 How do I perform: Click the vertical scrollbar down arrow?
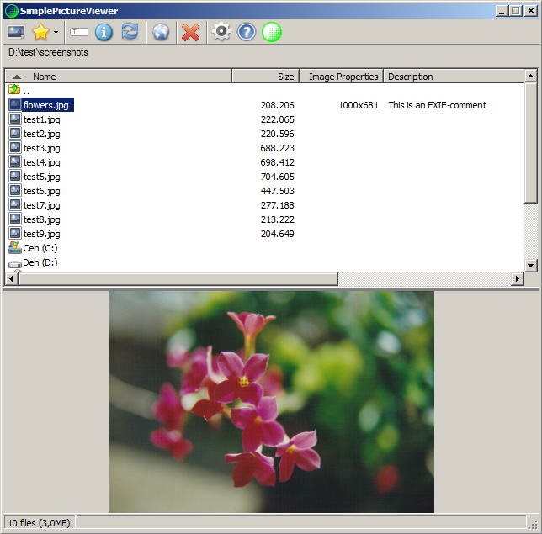pyautogui.click(x=530, y=265)
